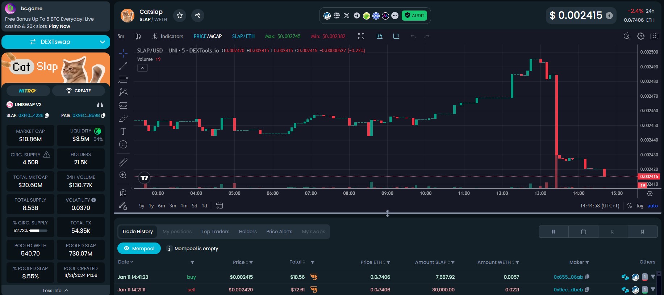The height and width of the screenshot is (295, 664).
Task: Open the CoinMarketCap listing icon
Action: [376, 16]
